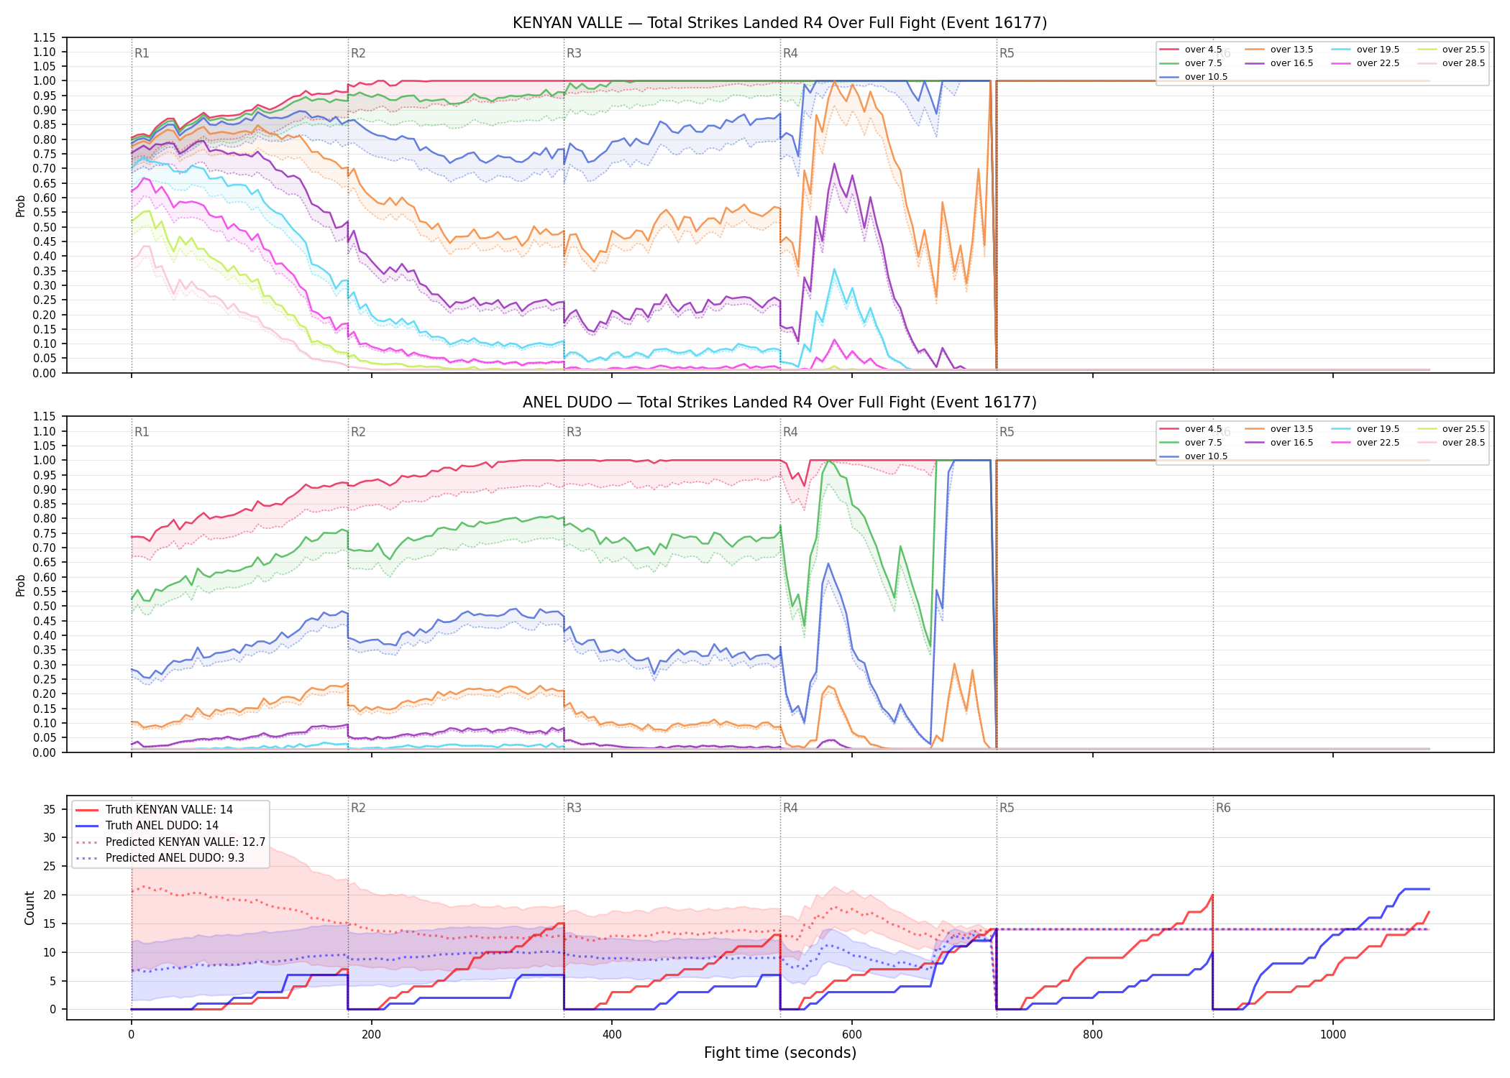Click the ANEL DUDO chart title
This screenshot has width=1510, height=1078.
coord(779,402)
